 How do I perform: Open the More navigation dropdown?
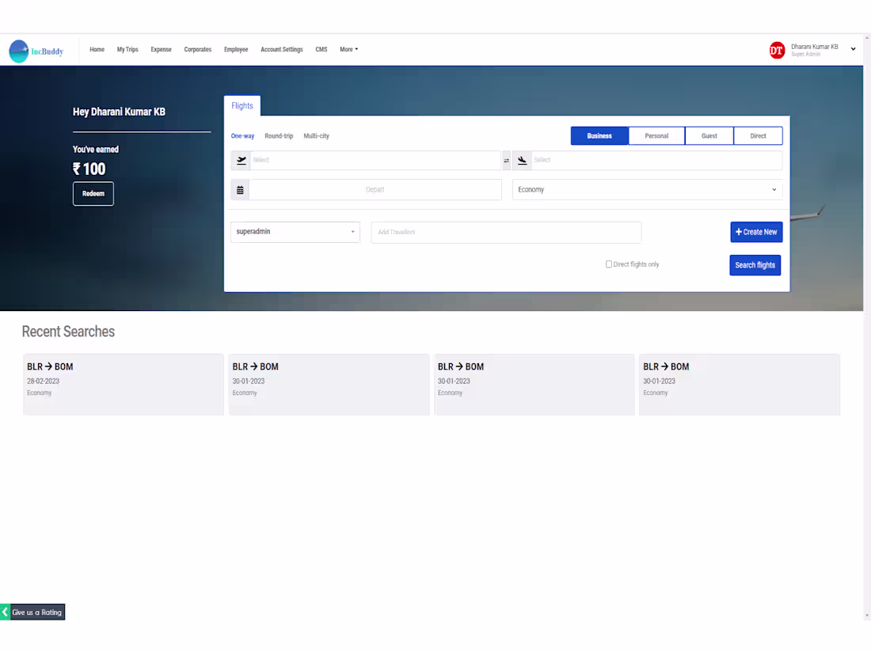(x=348, y=49)
